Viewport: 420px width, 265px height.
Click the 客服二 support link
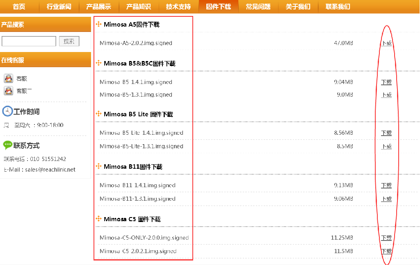pos(24,91)
